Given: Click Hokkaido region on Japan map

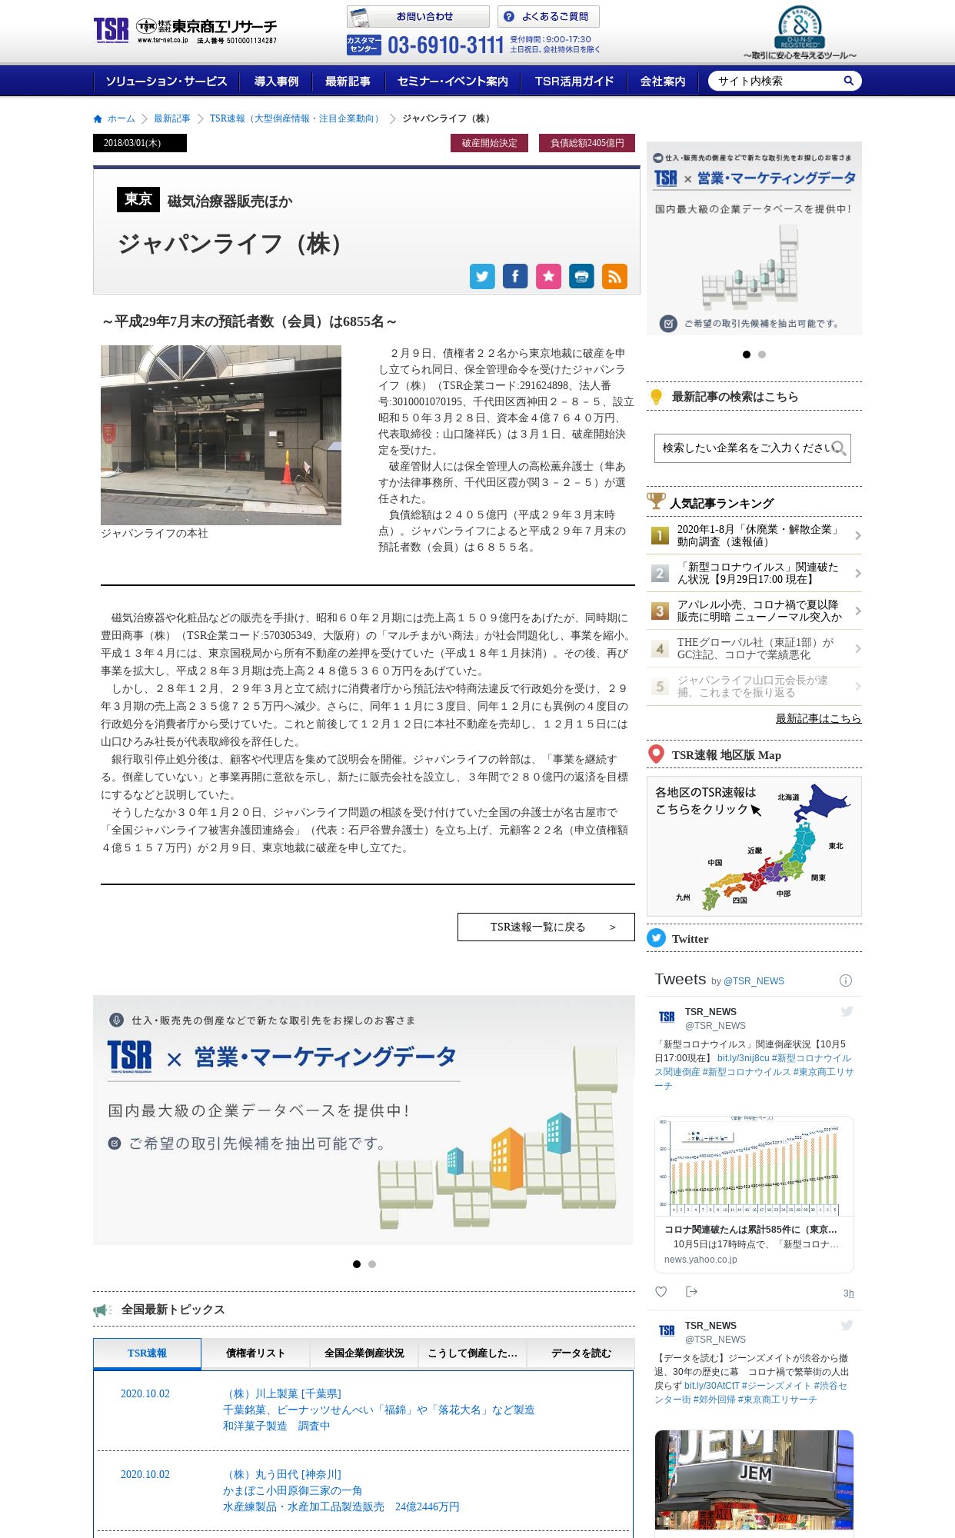Looking at the screenshot, I should pyautogui.click(x=822, y=802).
